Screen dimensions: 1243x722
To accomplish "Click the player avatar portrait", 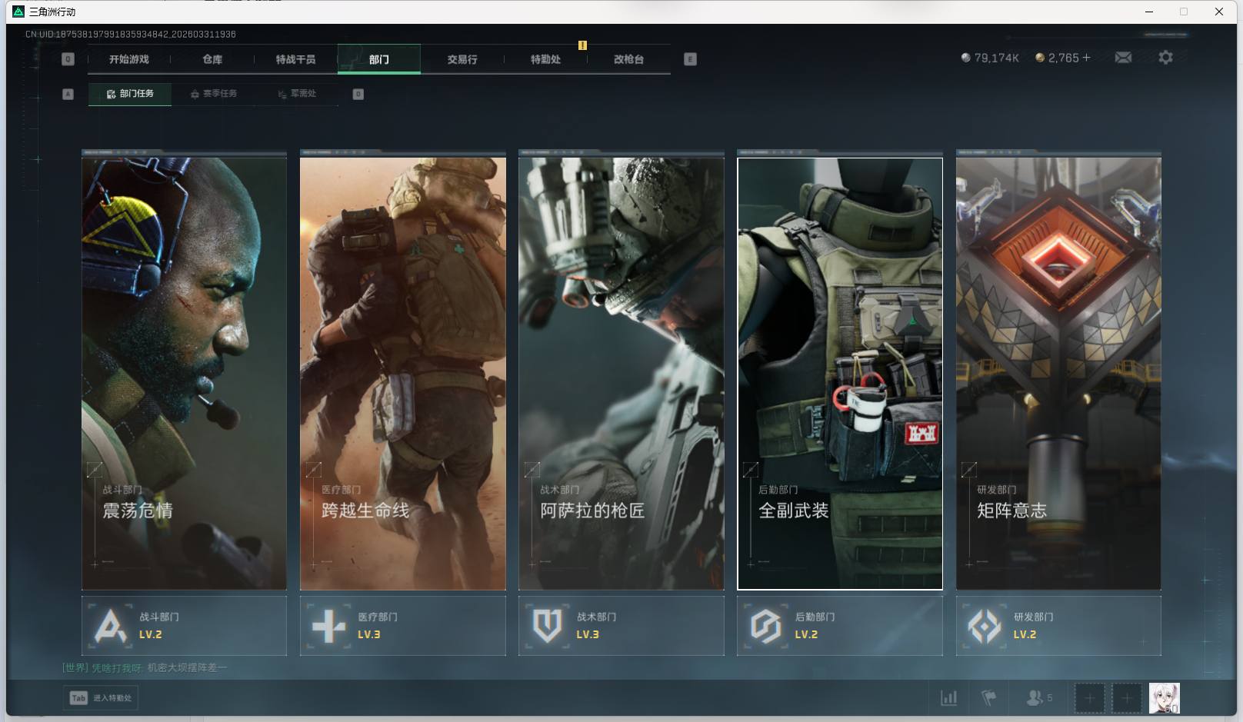I will [x=1164, y=698].
